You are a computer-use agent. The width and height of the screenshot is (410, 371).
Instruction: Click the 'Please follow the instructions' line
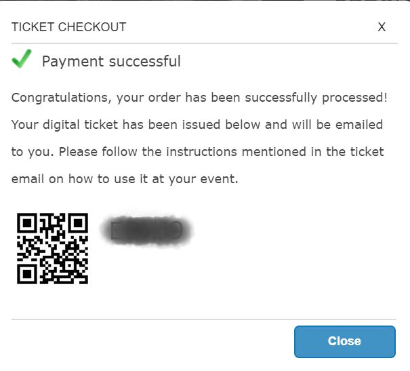click(x=197, y=152)
